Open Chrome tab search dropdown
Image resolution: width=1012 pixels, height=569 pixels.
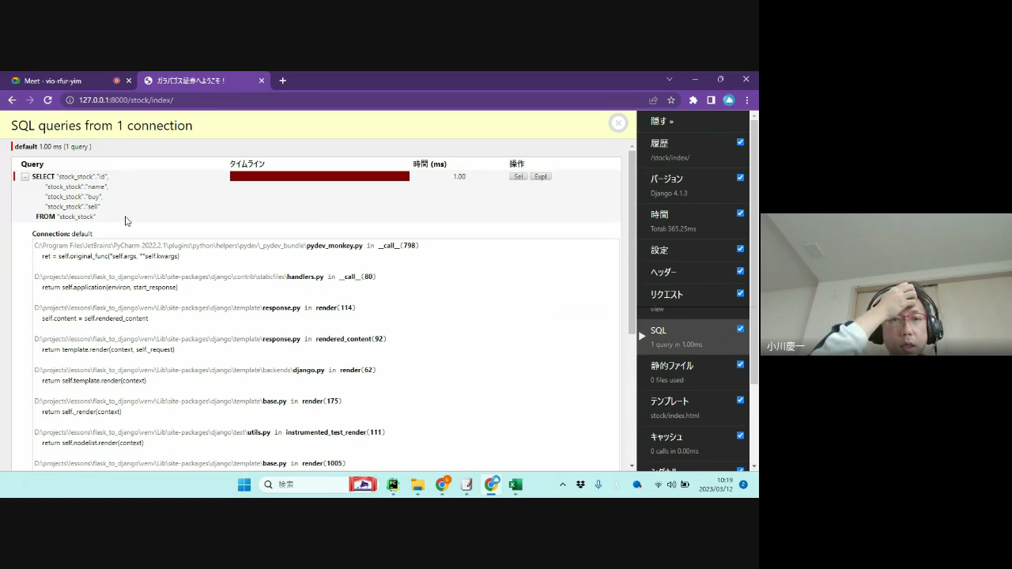click(x=669, y=80)
